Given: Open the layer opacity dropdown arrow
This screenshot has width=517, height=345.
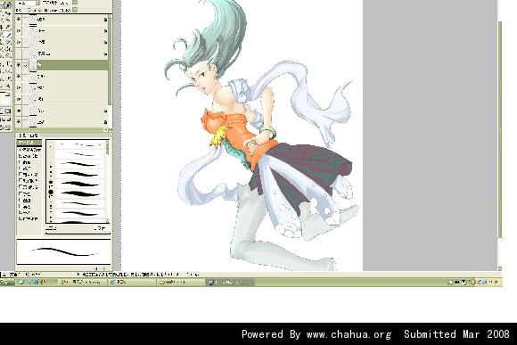Looking at the screenshot, I should click(75, 2).
